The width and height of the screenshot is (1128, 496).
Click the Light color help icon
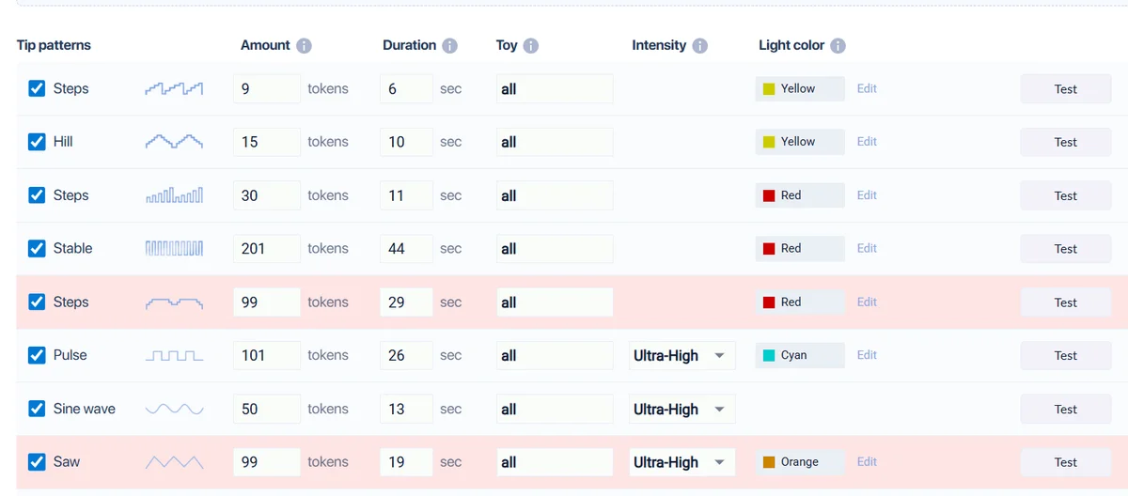(x=838, y=46)
